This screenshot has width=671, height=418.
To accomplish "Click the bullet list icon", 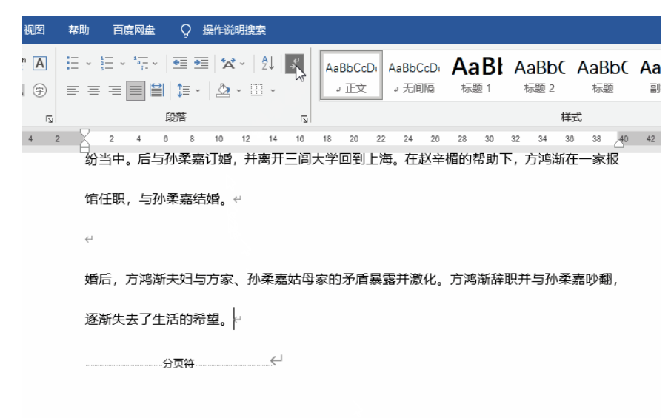I will tap(72, 64).
